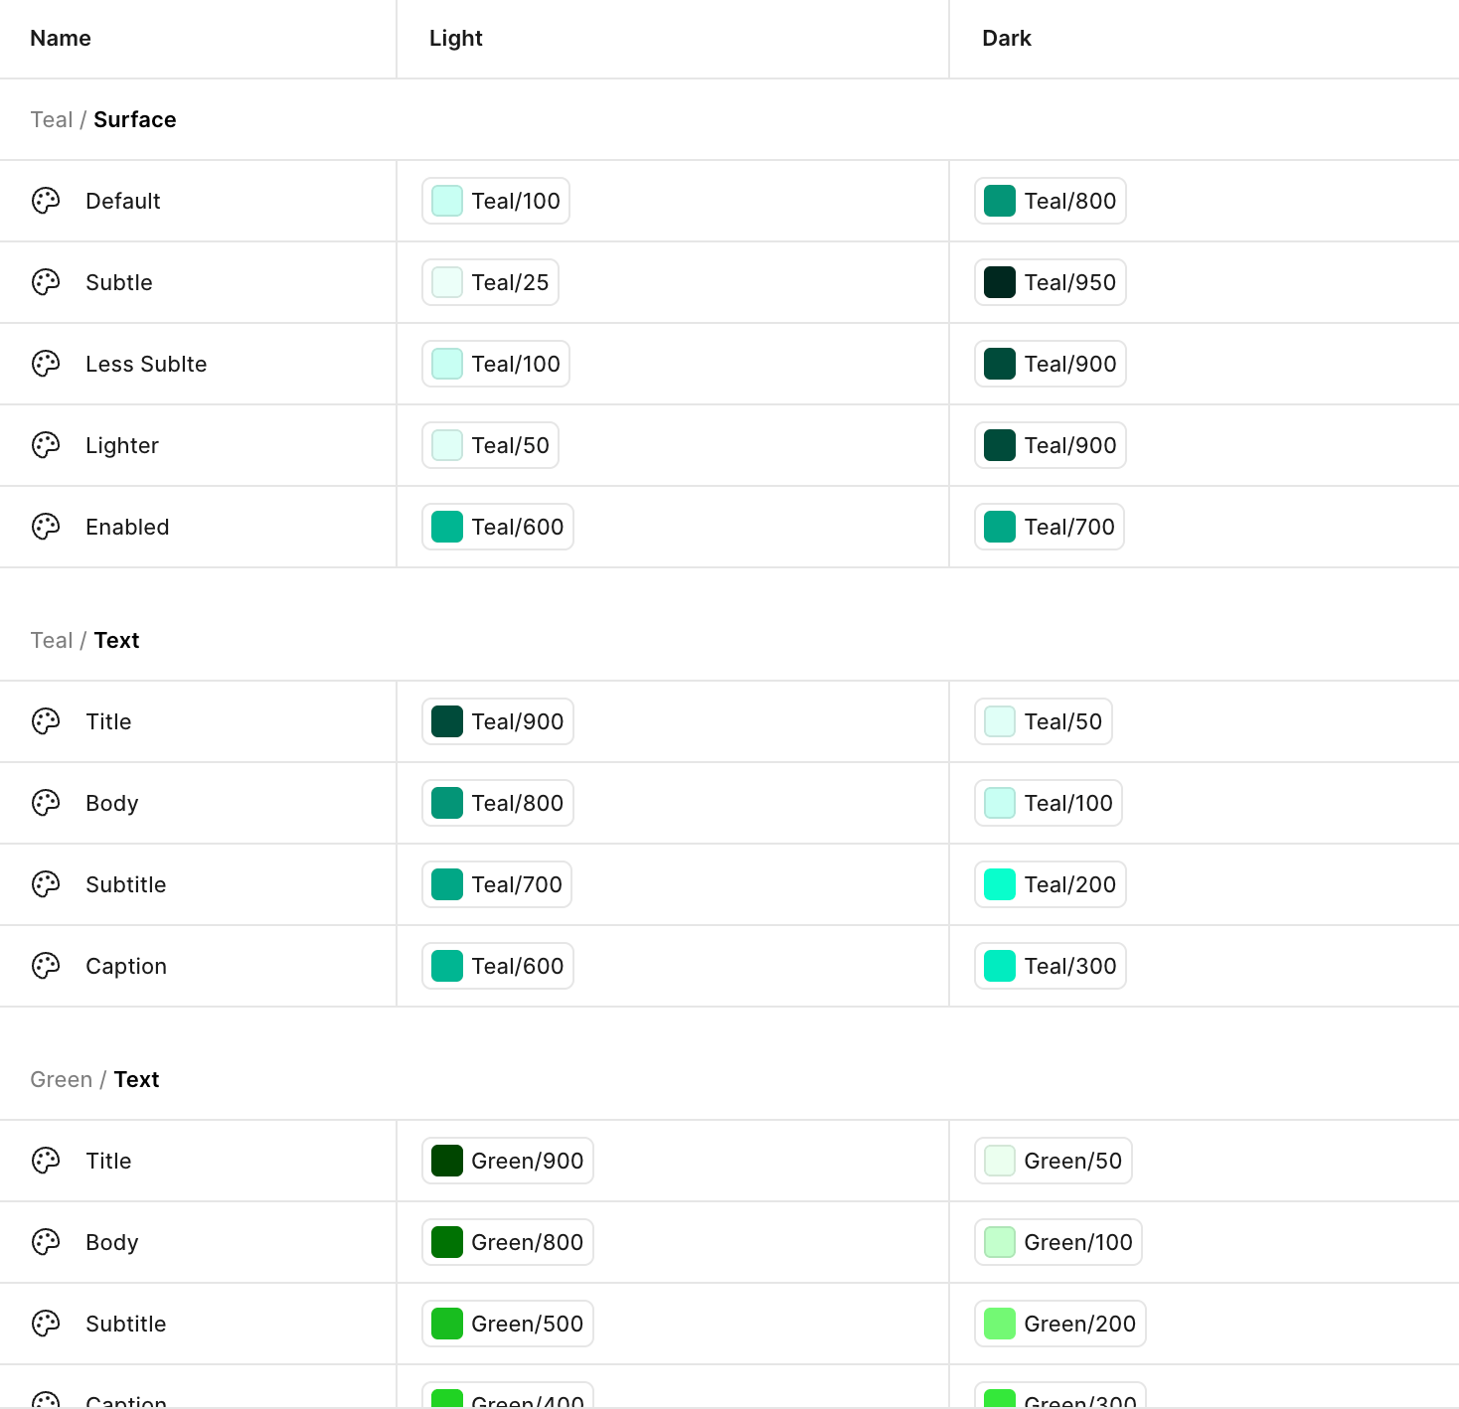Click the Green/100 color swatch square
This screenshot has width=1459, height=1409.
point(1000,1242)
